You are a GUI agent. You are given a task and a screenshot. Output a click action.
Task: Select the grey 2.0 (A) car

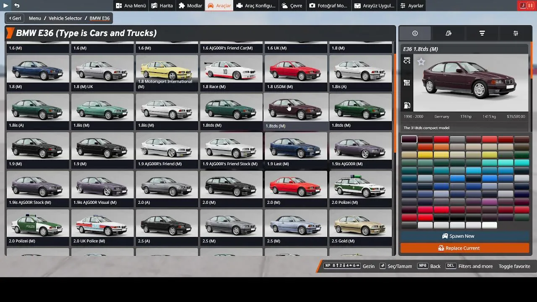[167, 189]
